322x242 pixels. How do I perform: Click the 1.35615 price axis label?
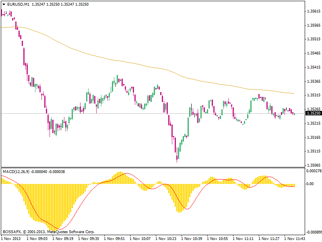point(314,11)
